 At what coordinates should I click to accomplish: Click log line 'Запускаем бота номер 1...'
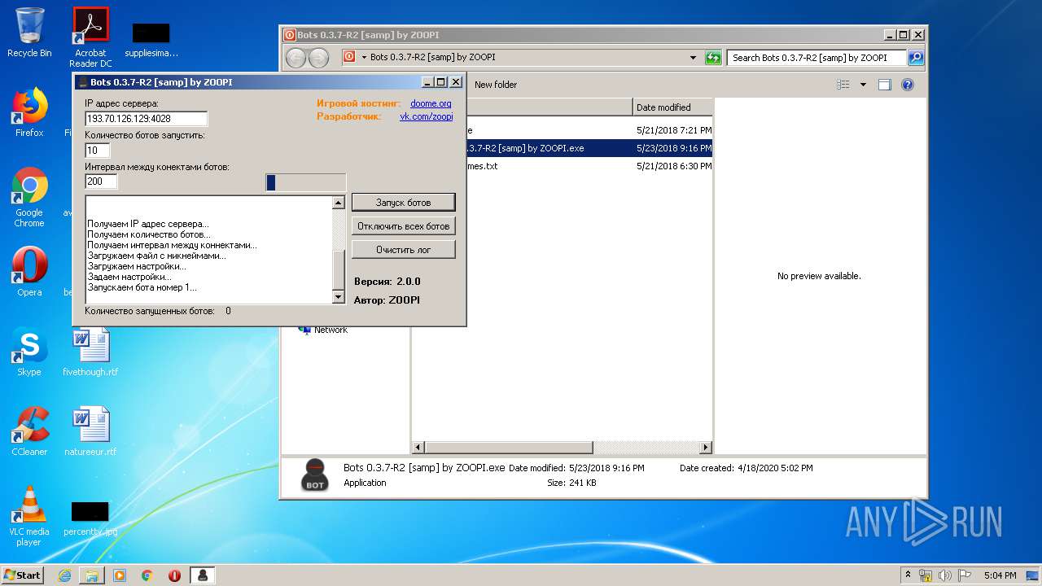click(142, 287)
